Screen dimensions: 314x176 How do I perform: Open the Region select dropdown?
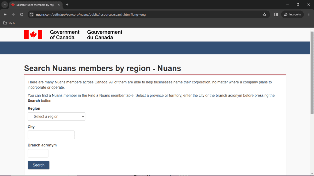coord(56,116)
